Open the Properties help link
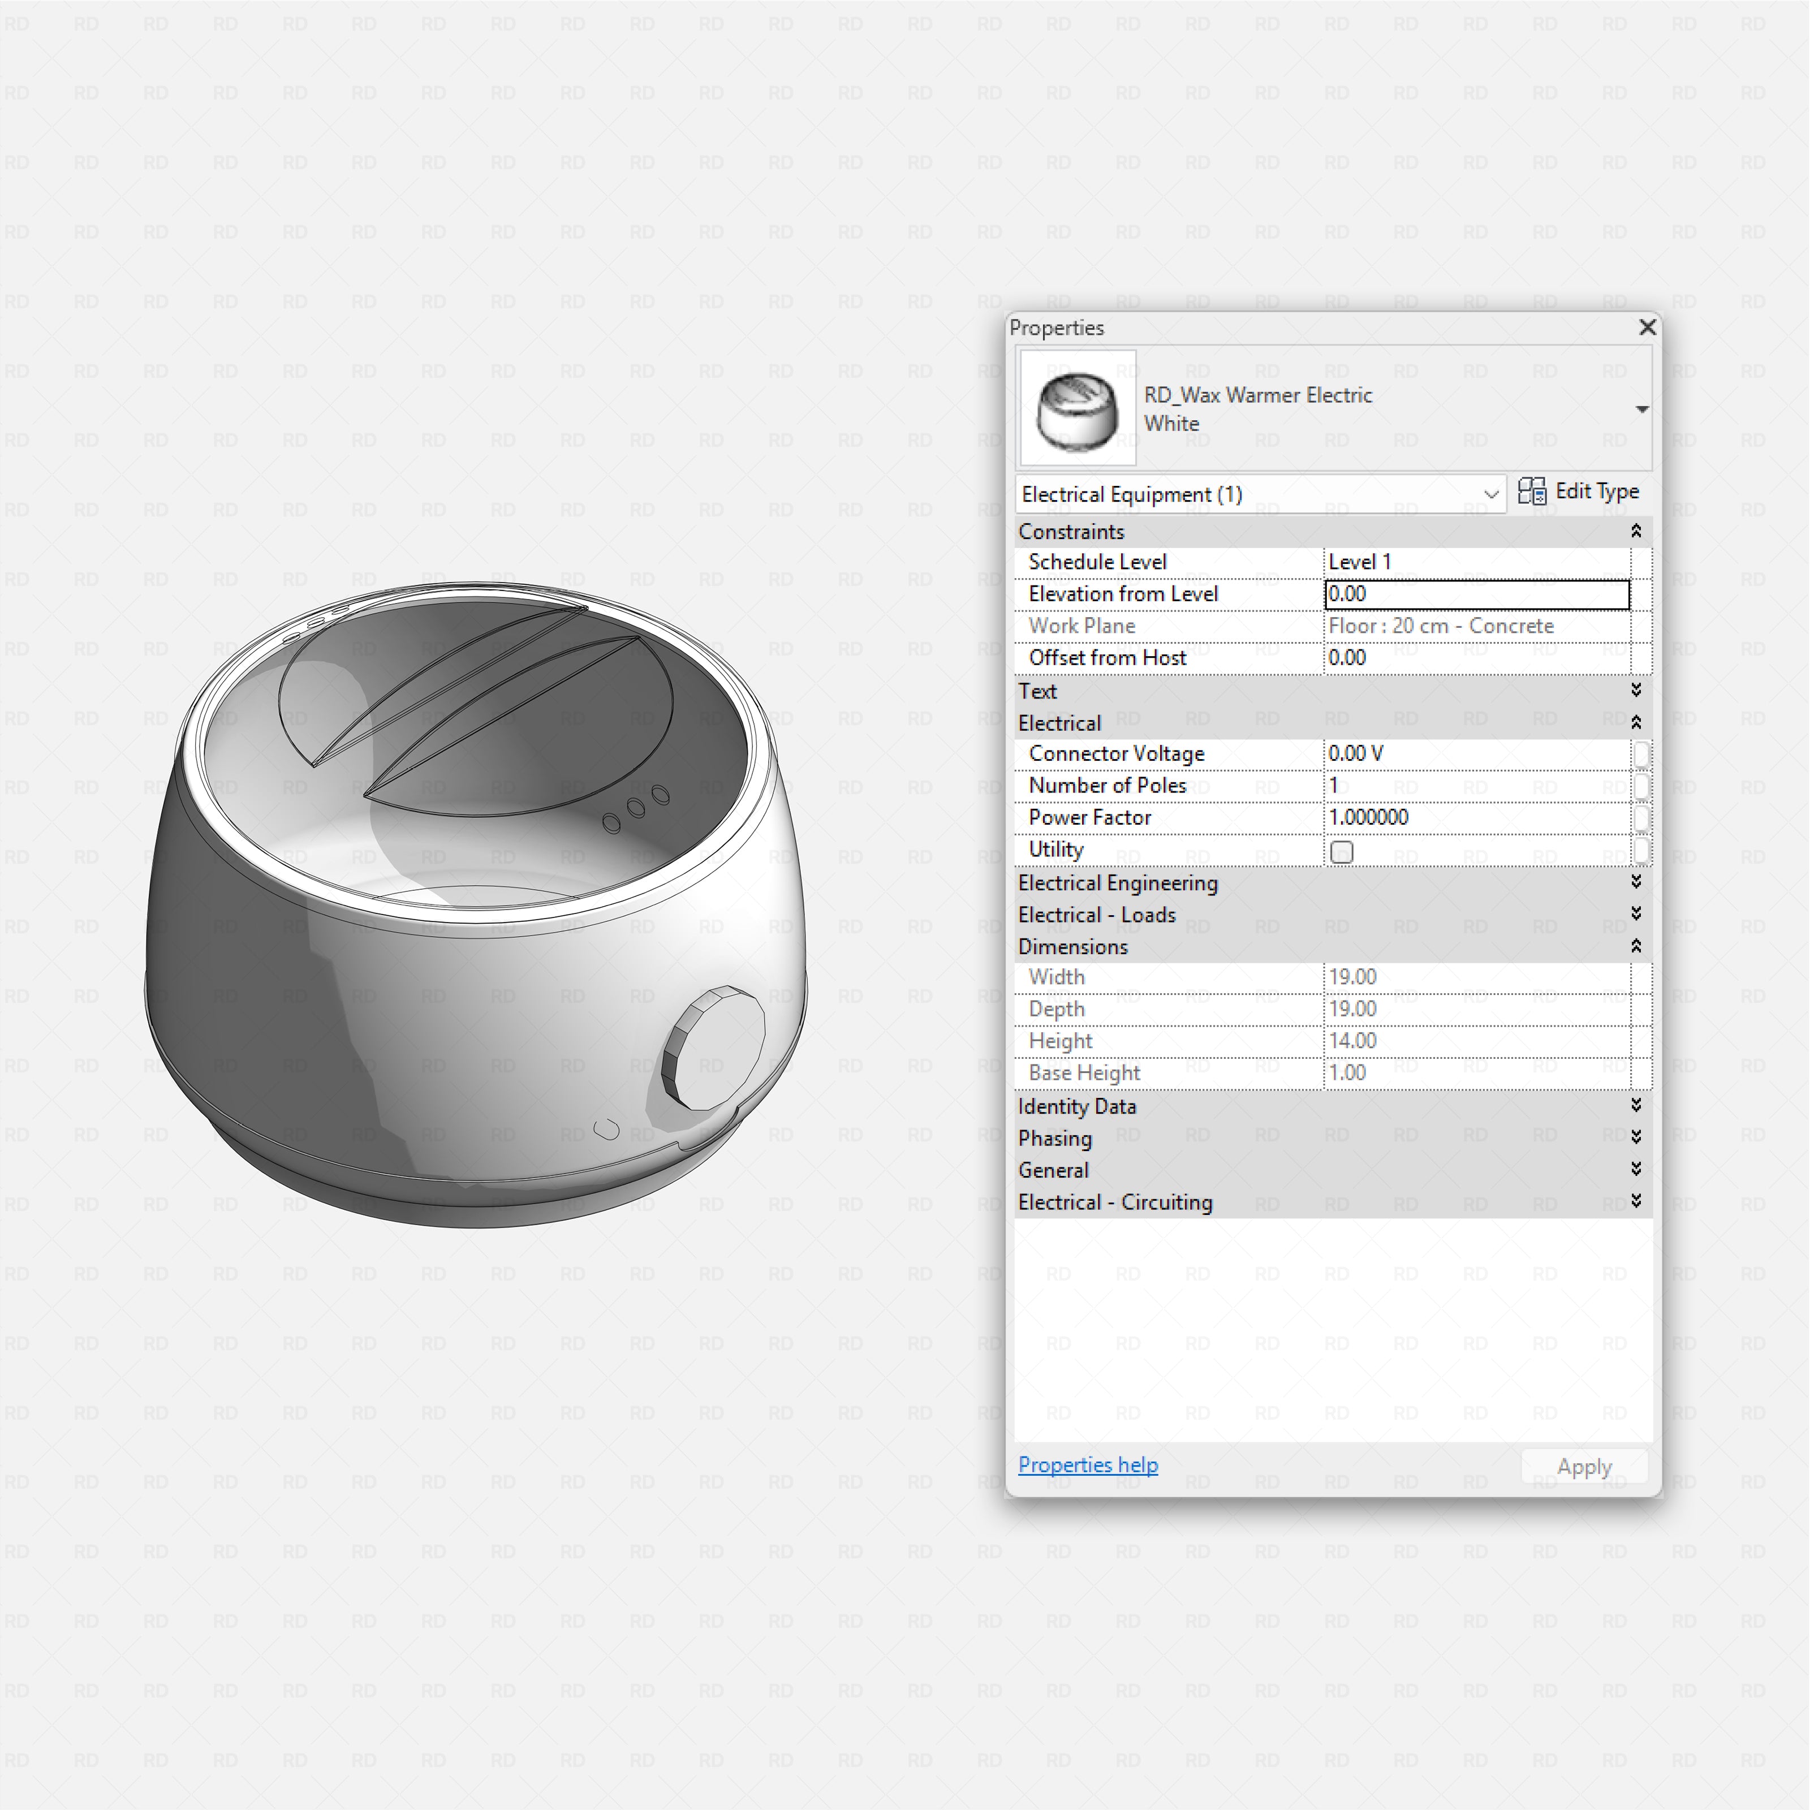This screenshot has height=1810, width=1810. (1088, 1464)
